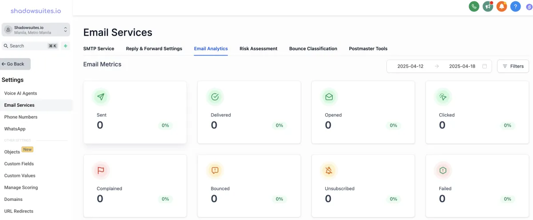Click the Email Metrics heading
Viewport: 533px width, 220px height.
pyautogui.click(x=102, y=64)
